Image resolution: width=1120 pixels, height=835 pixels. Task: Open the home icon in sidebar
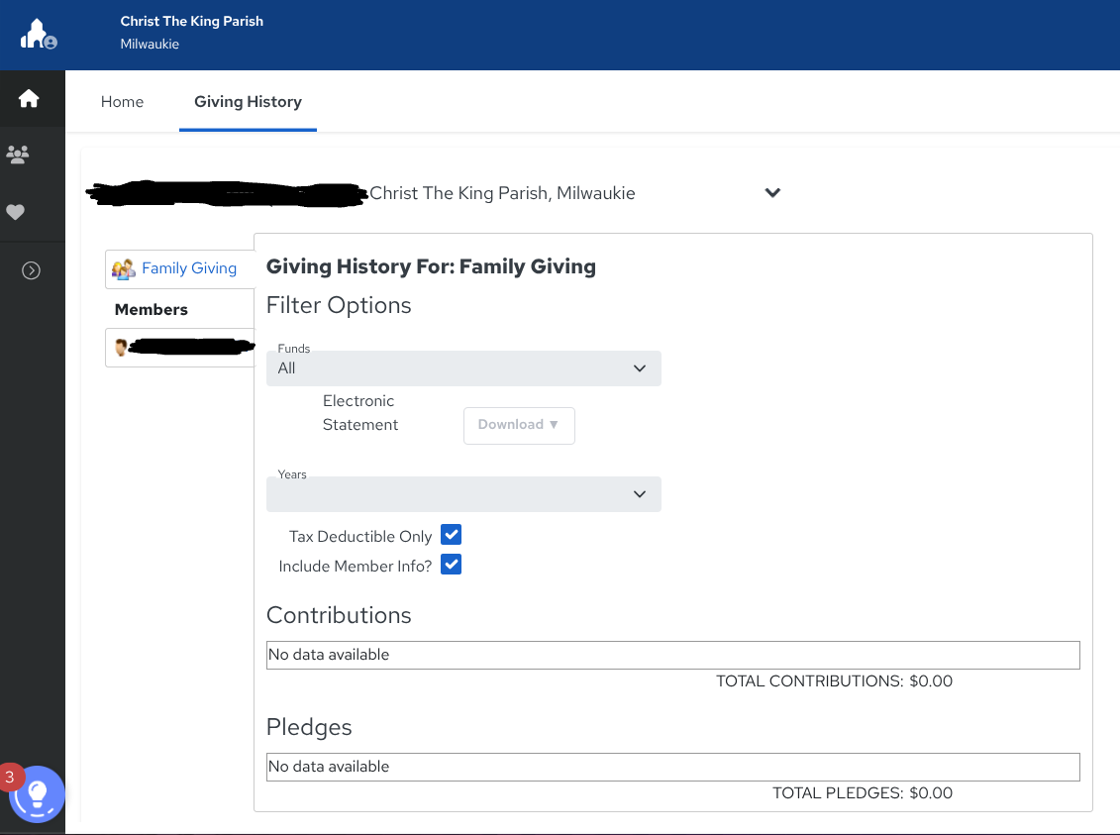pyautogui.click(x=29, y=98)
